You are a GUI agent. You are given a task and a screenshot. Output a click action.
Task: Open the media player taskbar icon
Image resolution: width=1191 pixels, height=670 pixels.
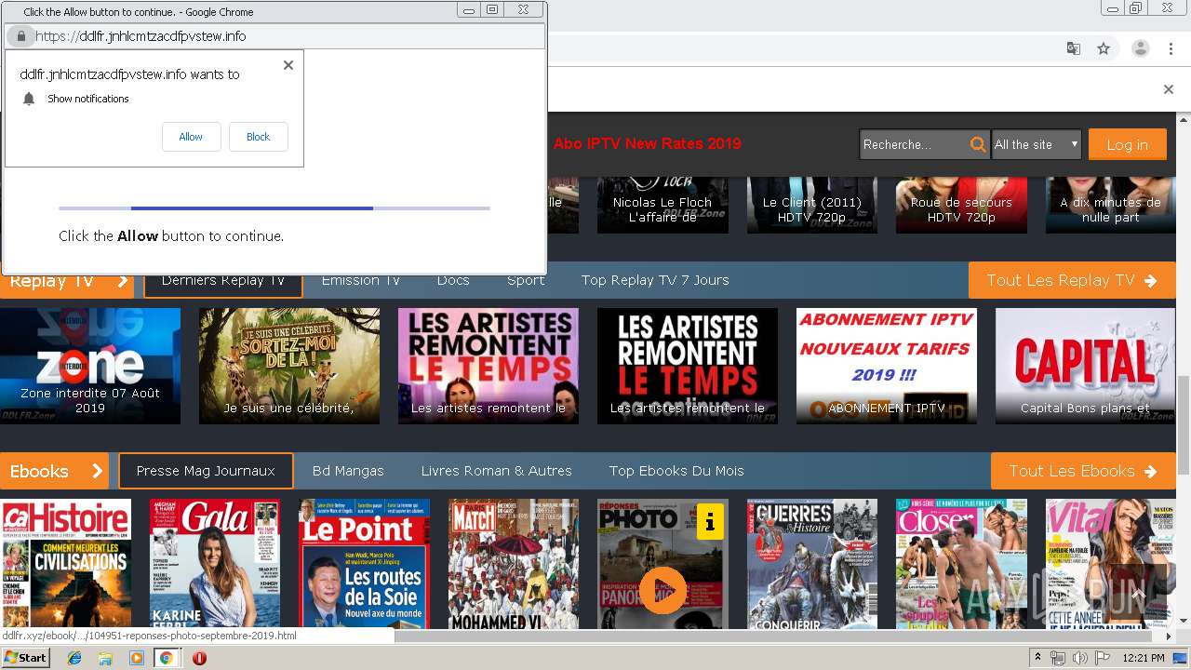tap(136, 658)
